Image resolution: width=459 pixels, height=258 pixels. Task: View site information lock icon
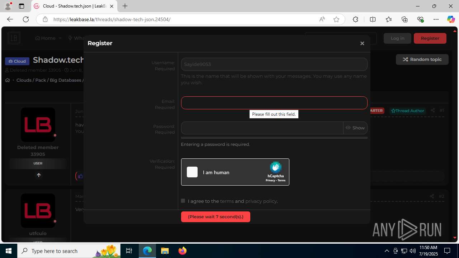[45, 19]
